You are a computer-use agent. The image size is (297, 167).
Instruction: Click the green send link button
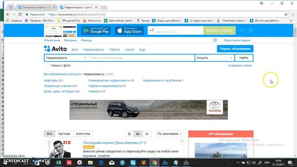(x=220, y=30)
